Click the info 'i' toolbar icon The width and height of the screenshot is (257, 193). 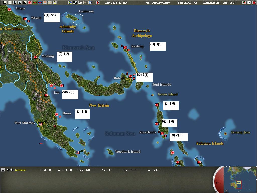click(25, 3)
